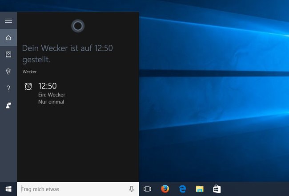Screen dimensions: 289x196
Task: Click the 'Frag mich etwas' search field
Action: pyautogui.click(x=78, y=189)
